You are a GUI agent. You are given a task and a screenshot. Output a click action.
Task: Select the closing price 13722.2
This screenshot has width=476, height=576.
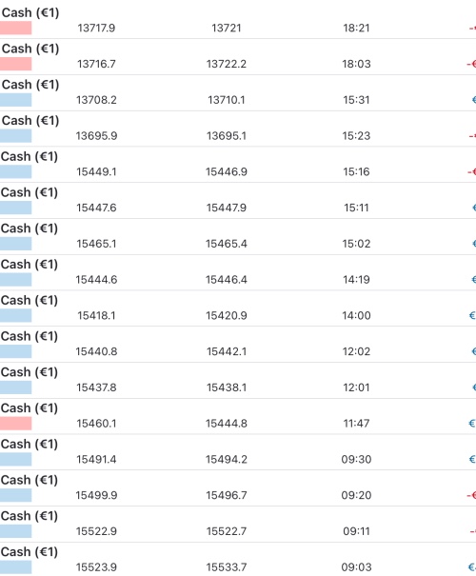tap(227, 64)
